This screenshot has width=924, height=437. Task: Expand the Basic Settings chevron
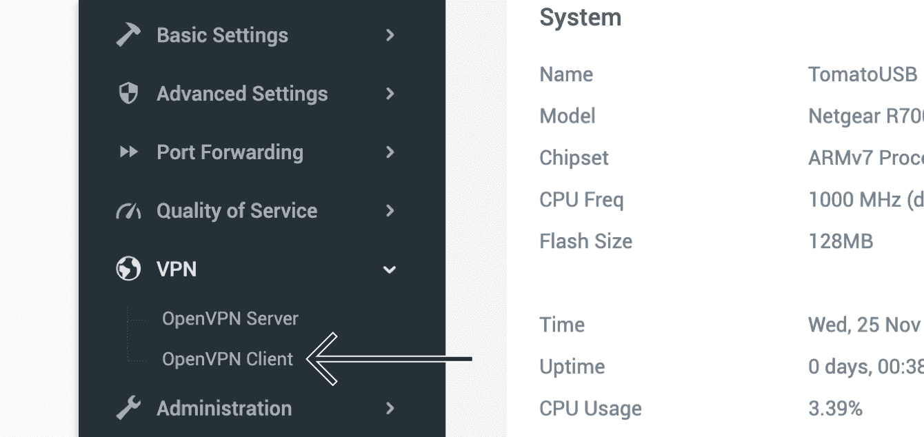390,35
